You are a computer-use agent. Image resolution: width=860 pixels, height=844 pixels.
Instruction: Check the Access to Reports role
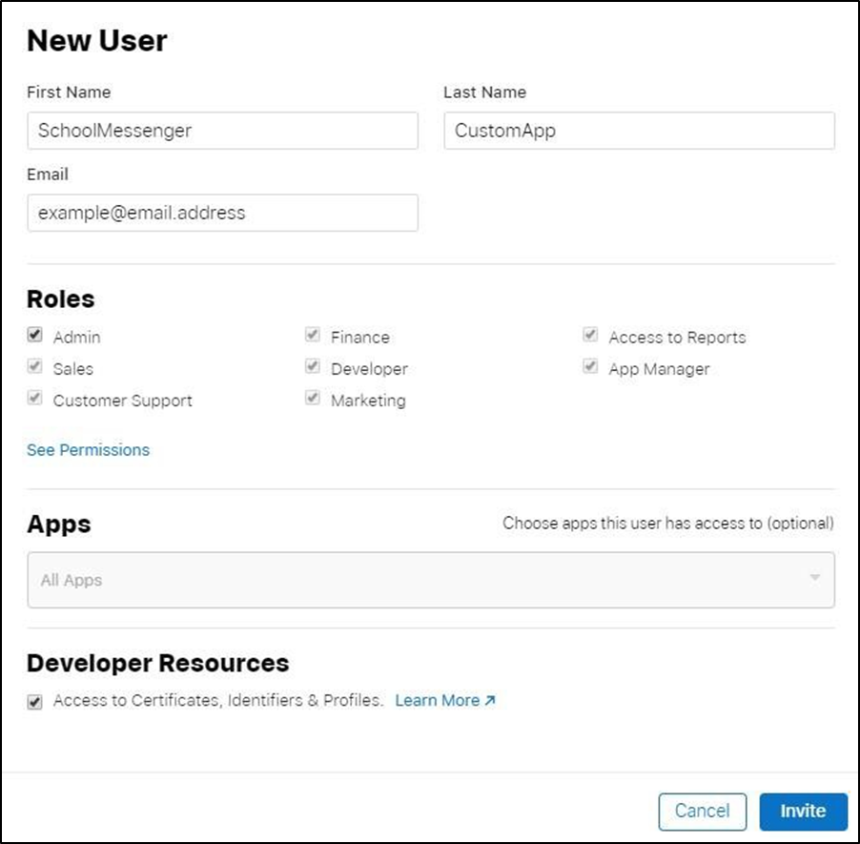click(589, 334)
